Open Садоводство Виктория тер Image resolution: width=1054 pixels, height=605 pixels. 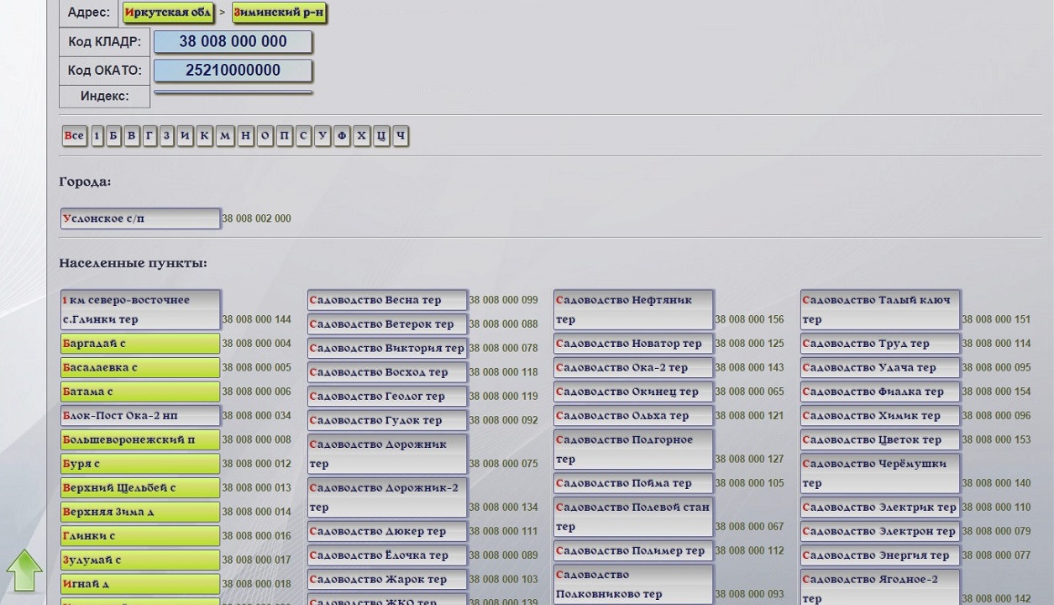[x=387, y=348]
